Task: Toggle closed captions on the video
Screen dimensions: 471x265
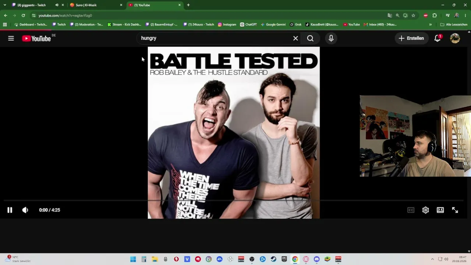Action: click(x=411, y=210)
